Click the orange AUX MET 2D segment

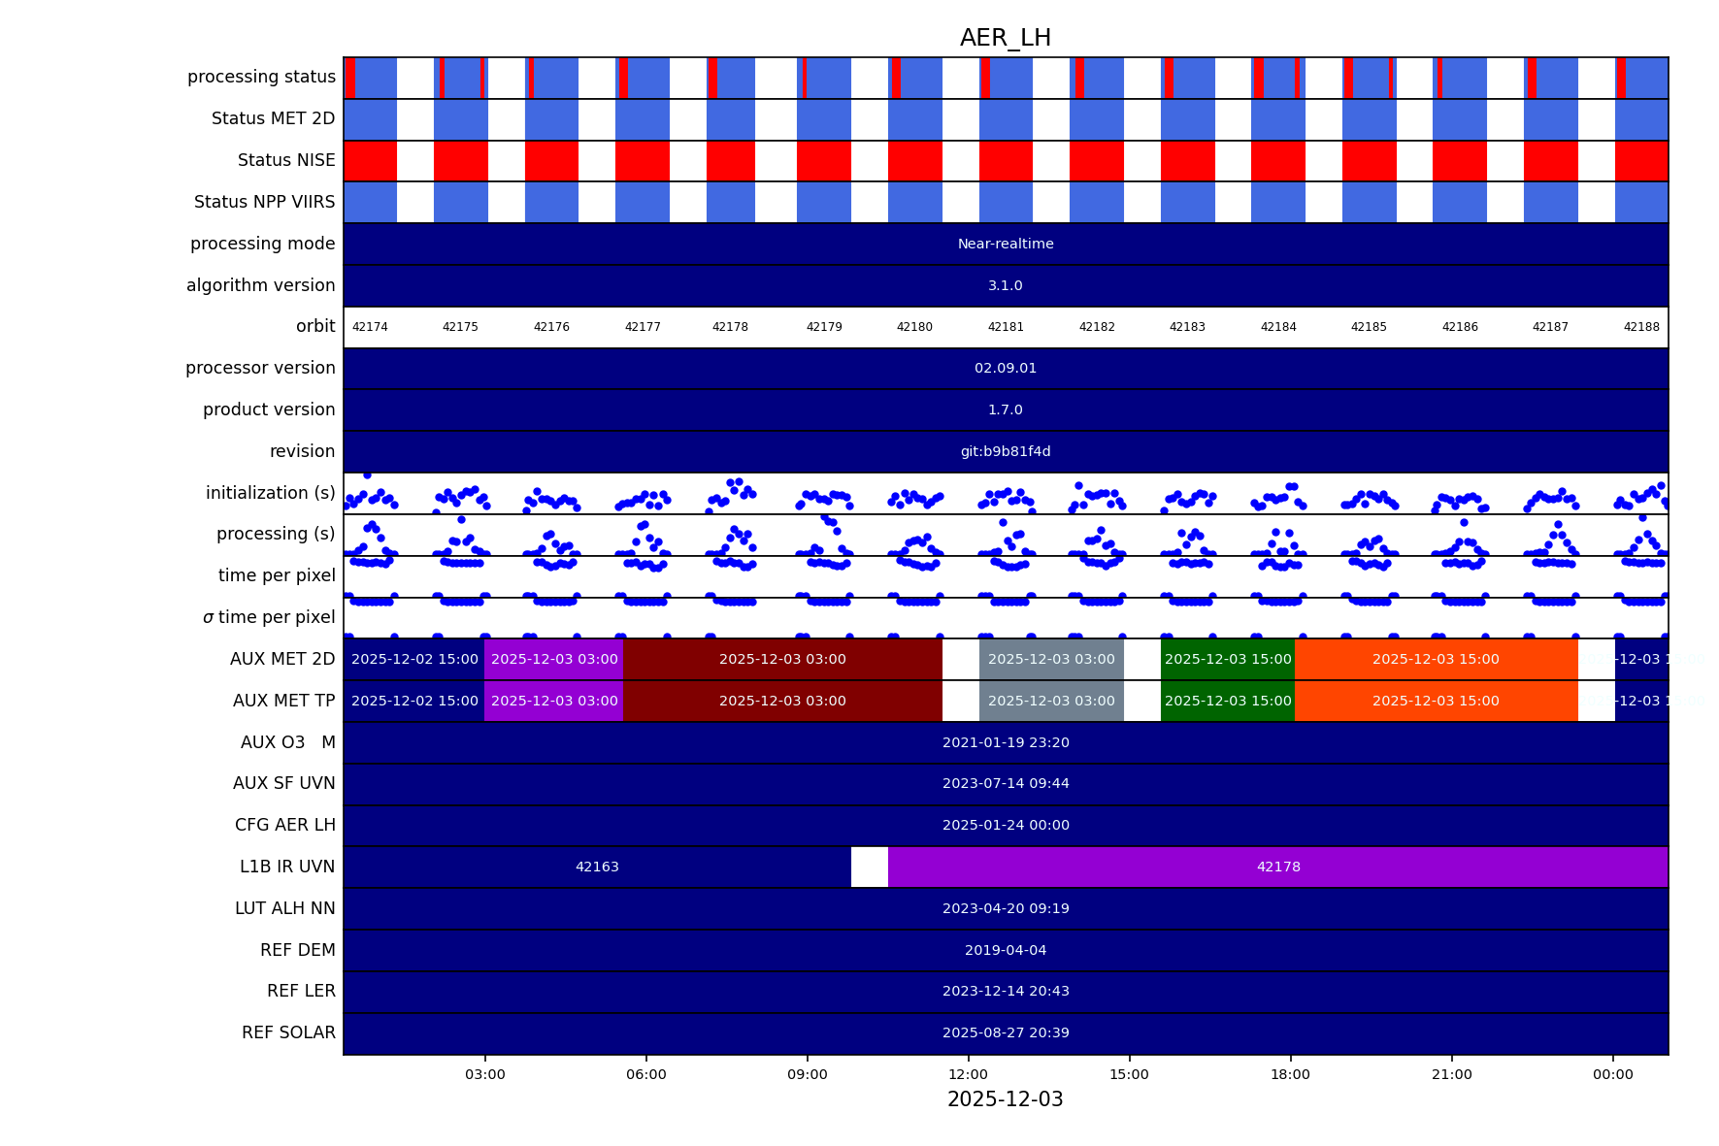tap(1435, 659)
